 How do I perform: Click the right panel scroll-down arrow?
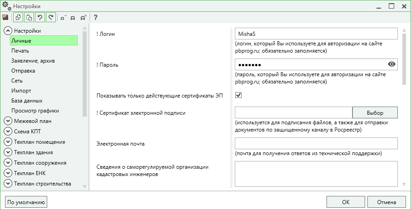404,184
